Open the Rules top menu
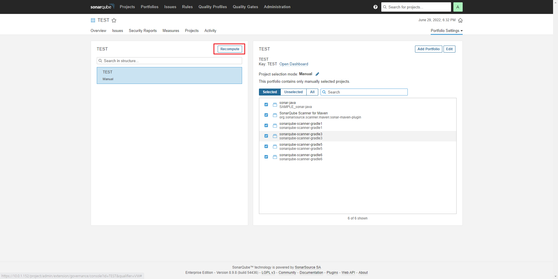Viewport: 558px width, 279px height. click(x=187, y=7)
